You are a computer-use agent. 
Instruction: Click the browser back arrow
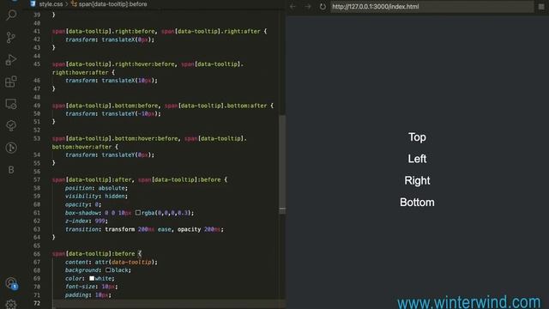pos(293,6)
